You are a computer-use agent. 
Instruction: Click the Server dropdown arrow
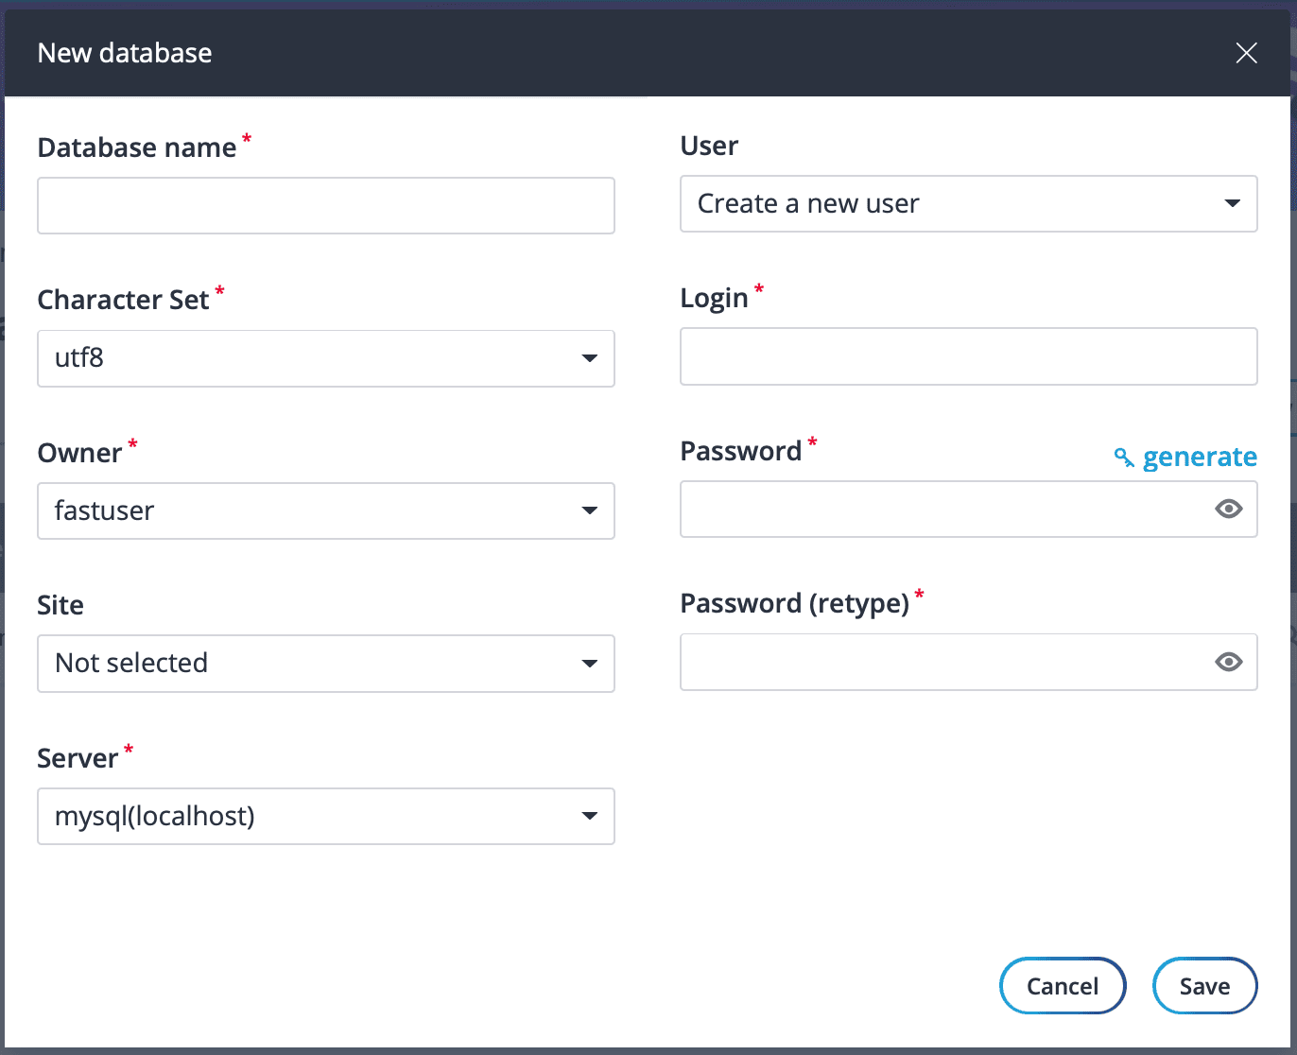tap(590, 816)
